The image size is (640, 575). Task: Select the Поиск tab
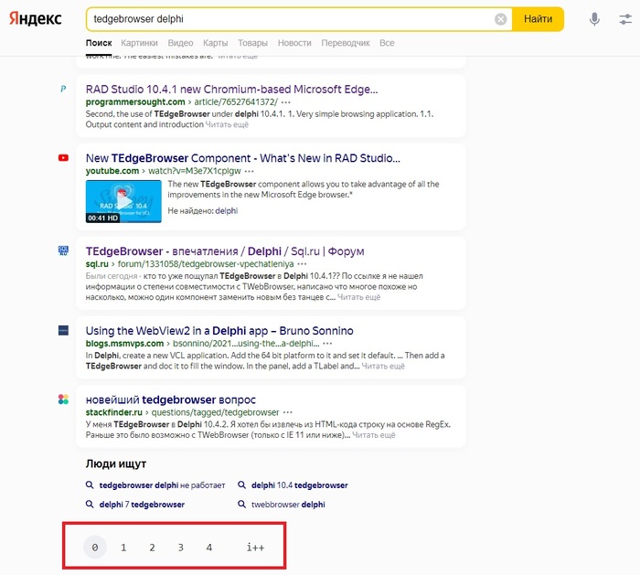(99, 43)
